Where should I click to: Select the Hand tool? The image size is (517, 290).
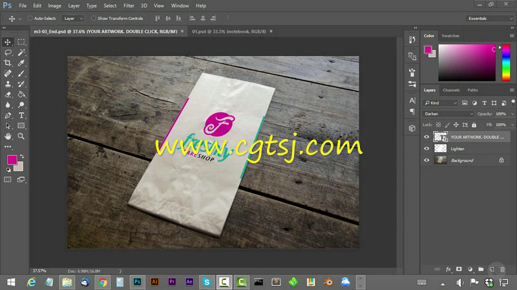coord(8,136)
